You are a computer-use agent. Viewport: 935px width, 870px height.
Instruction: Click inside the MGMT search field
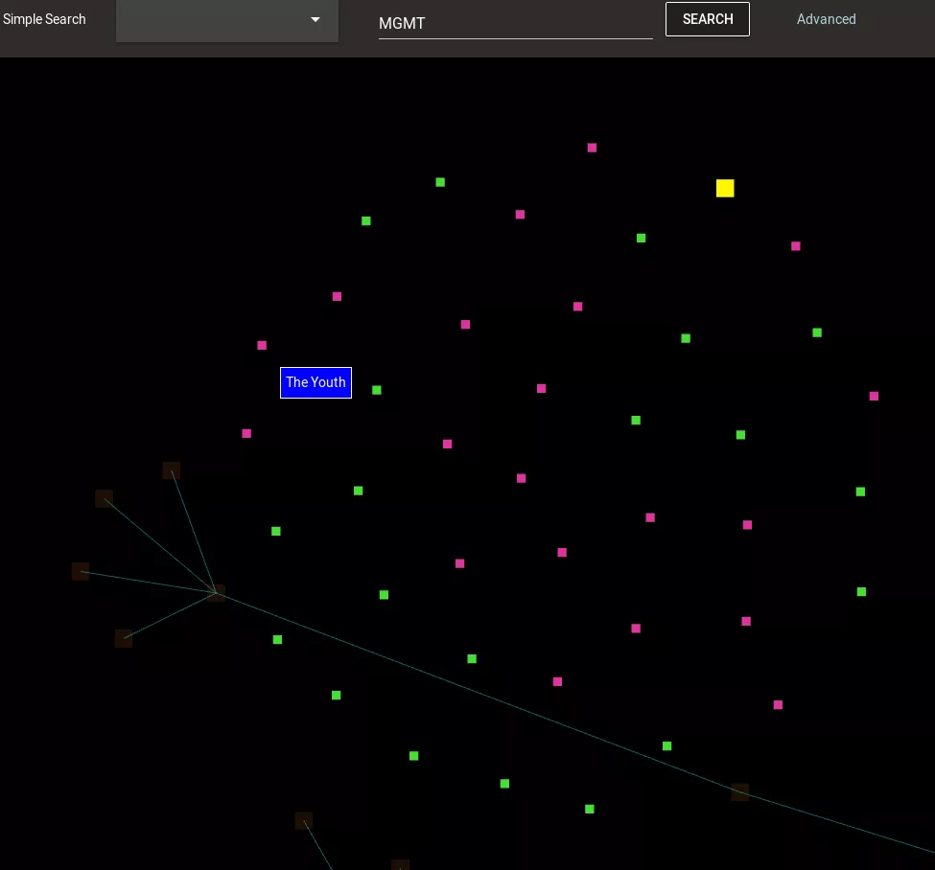coord(515,23)
